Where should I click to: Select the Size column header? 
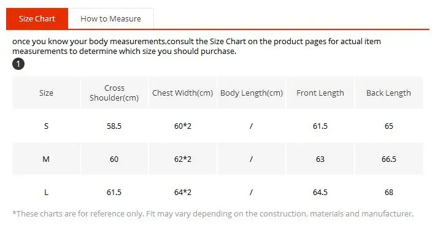pyautogui.click(x=46, y=93)
